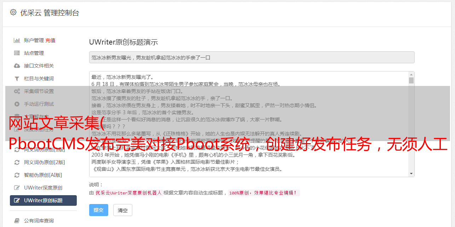Click the 公有词库查询 book icon
Viewport: 455px width, 227px height.
click(17, 221)
